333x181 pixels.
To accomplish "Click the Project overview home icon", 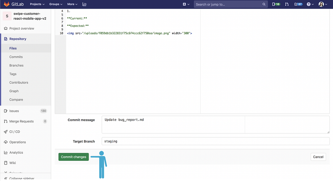I will [5, 28].
